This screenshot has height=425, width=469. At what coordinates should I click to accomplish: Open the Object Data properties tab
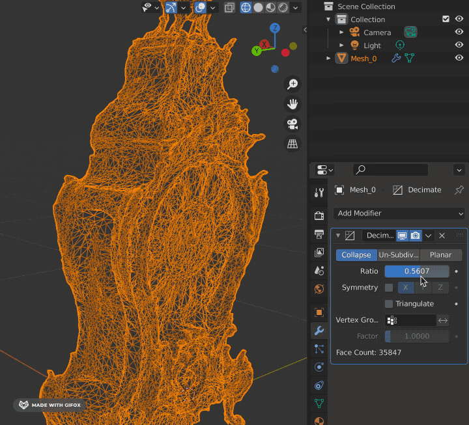pyautogui.click(x=319, y=404)
